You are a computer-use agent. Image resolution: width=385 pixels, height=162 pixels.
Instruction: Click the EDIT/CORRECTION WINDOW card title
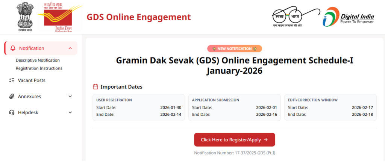(312, 100)
